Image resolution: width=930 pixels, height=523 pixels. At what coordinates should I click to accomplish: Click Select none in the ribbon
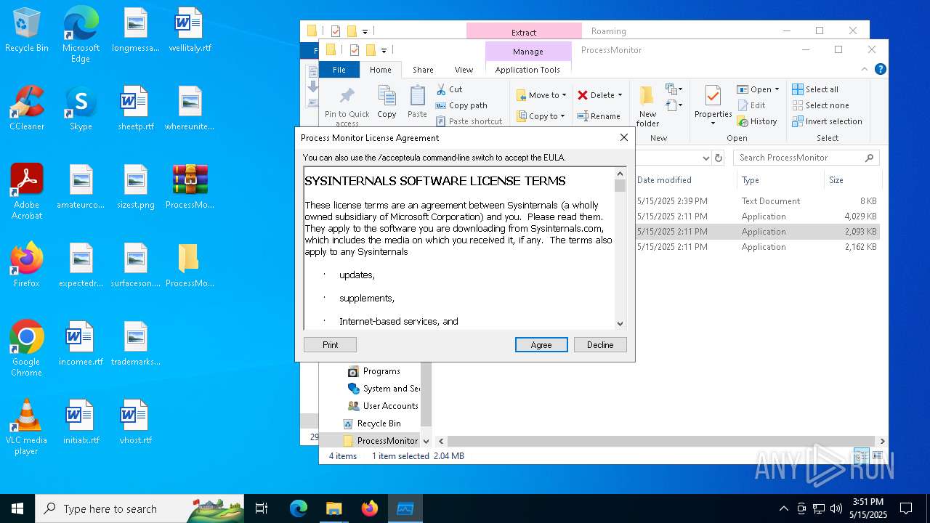click(820, 105)
